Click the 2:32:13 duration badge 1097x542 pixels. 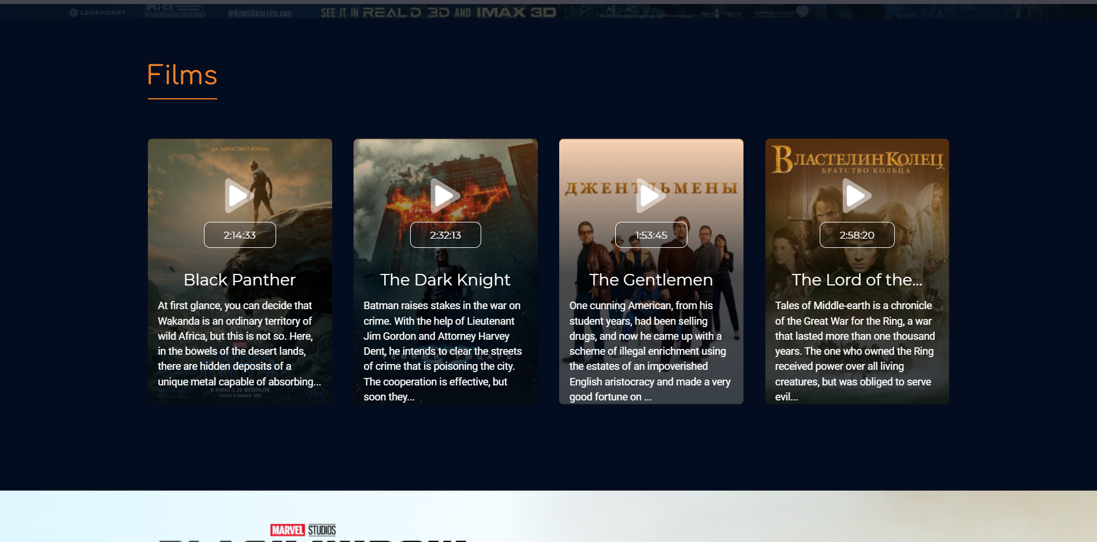point(445,235)
